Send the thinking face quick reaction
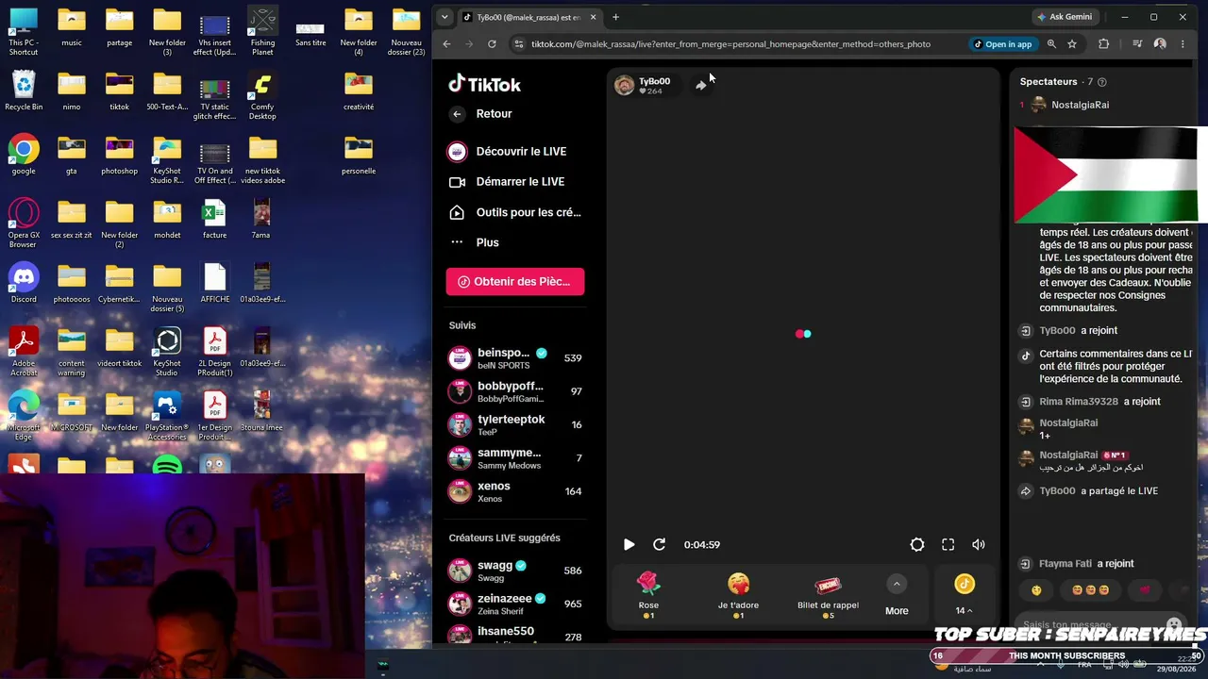The height and width of the screenshot is (679, 1208). point(1036,590)
